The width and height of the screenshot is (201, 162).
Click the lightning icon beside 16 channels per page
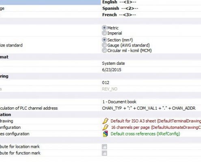[x=105, y=127]
